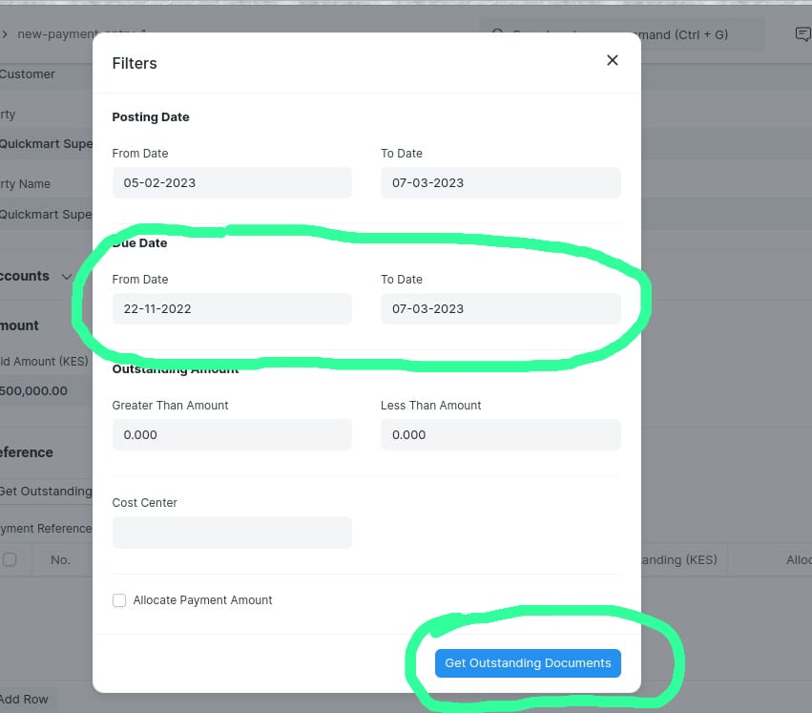
Task: Open the Cost Center selection field
Action: click(x=231, y=532)
